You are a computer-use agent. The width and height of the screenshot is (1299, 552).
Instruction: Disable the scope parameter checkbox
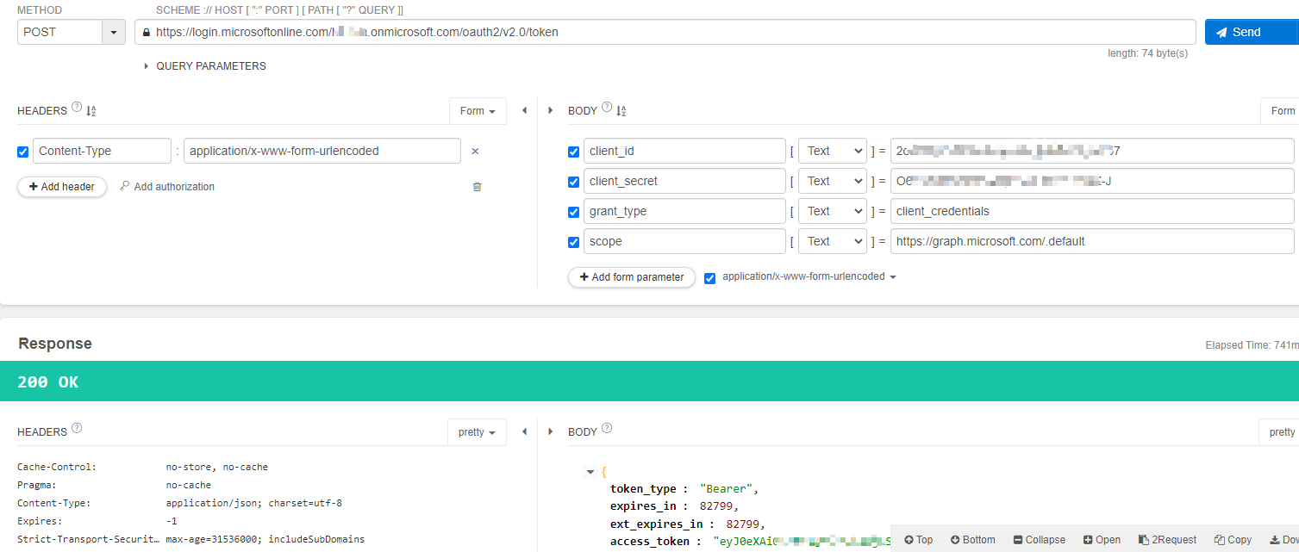click(x=574, y=242)
